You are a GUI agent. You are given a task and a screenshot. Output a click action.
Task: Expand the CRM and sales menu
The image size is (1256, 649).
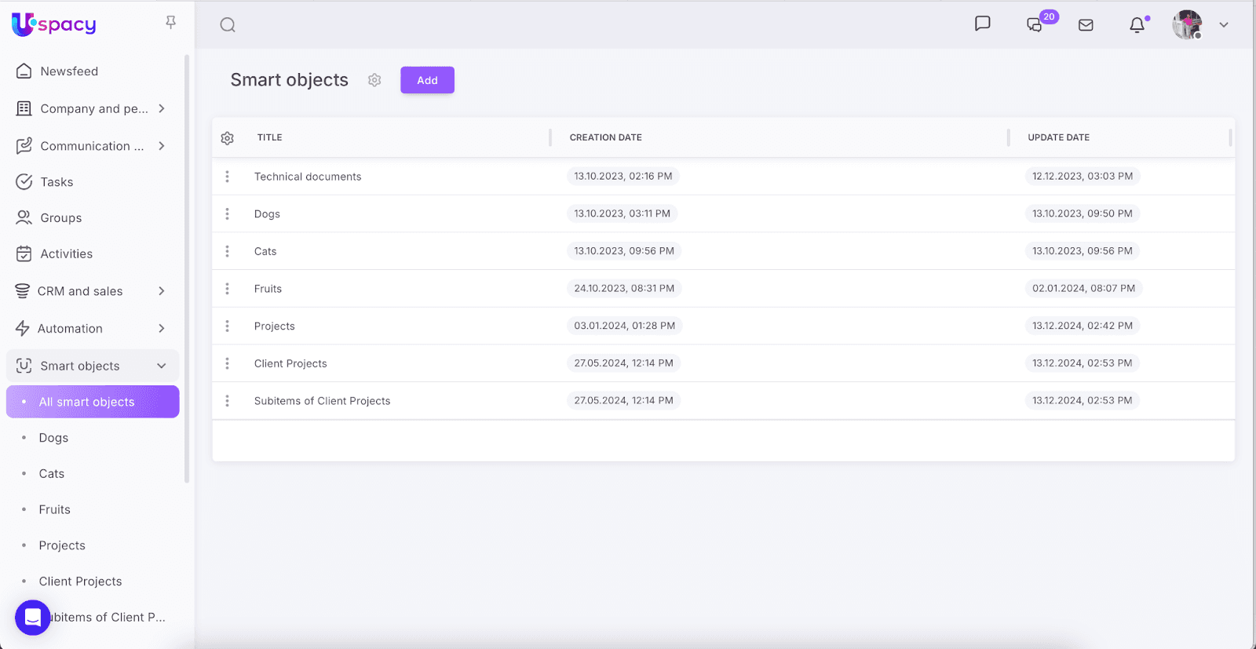click(162, 291)
